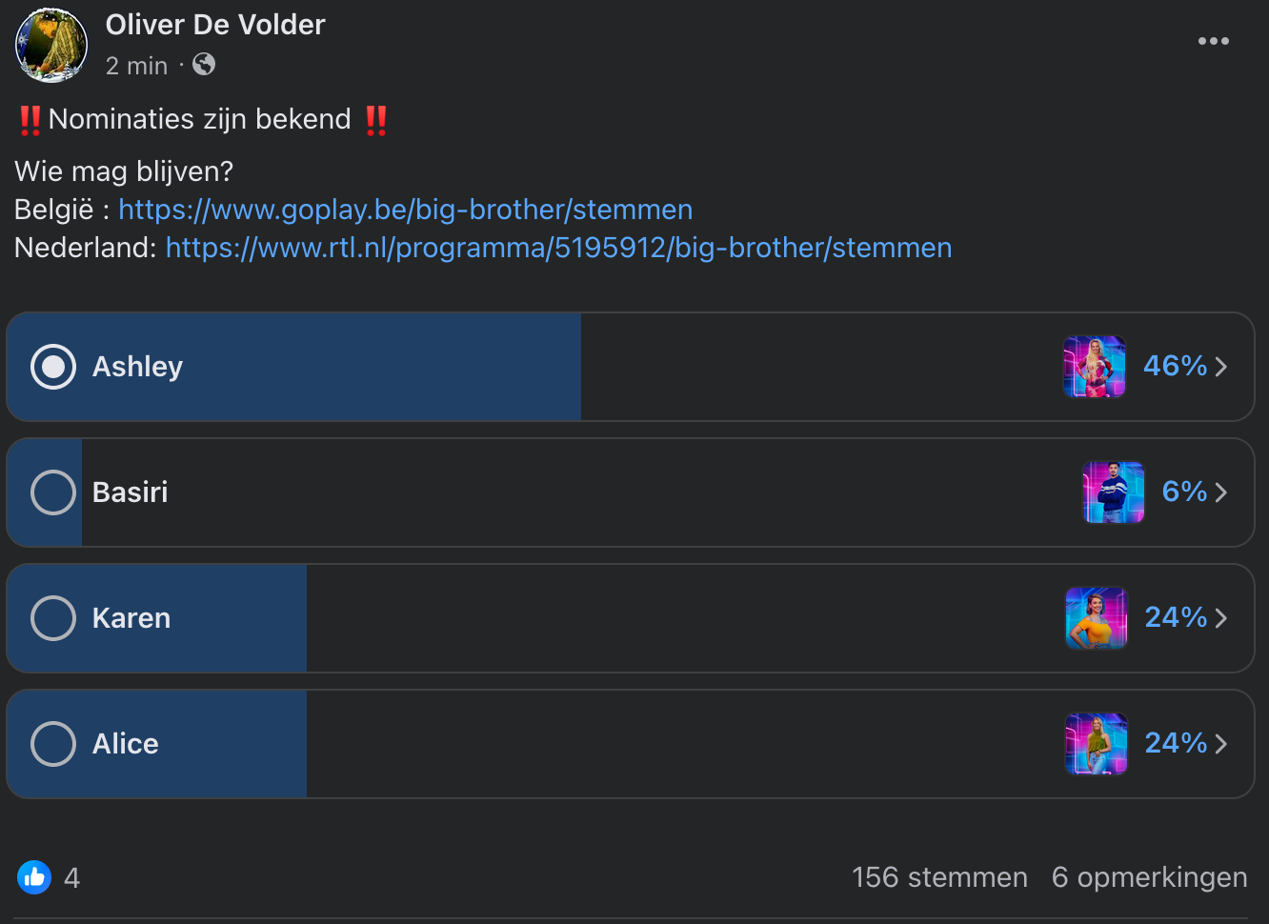The height and width of the screenshot is (924, 1269).
Task: View Alice's contestant photo thumbnail
Action: (x=1097, y=744)
